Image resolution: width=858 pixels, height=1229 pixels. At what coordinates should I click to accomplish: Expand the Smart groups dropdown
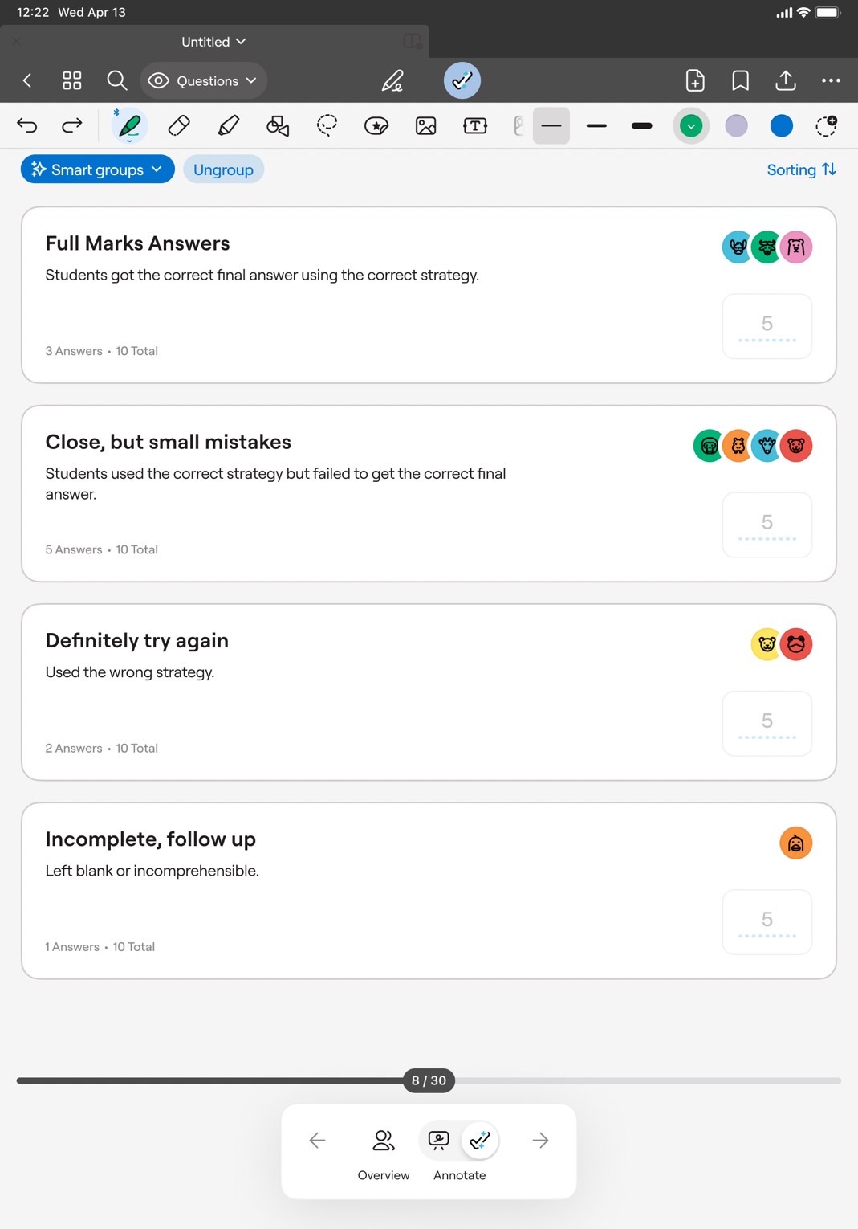point(97,169)
